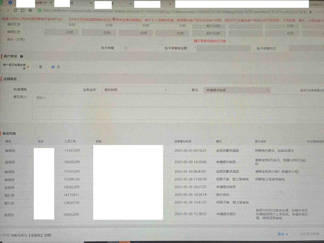Click the browser home icon
The width and height of the screenshot is (324, 243).
click(x=23, y=11)
